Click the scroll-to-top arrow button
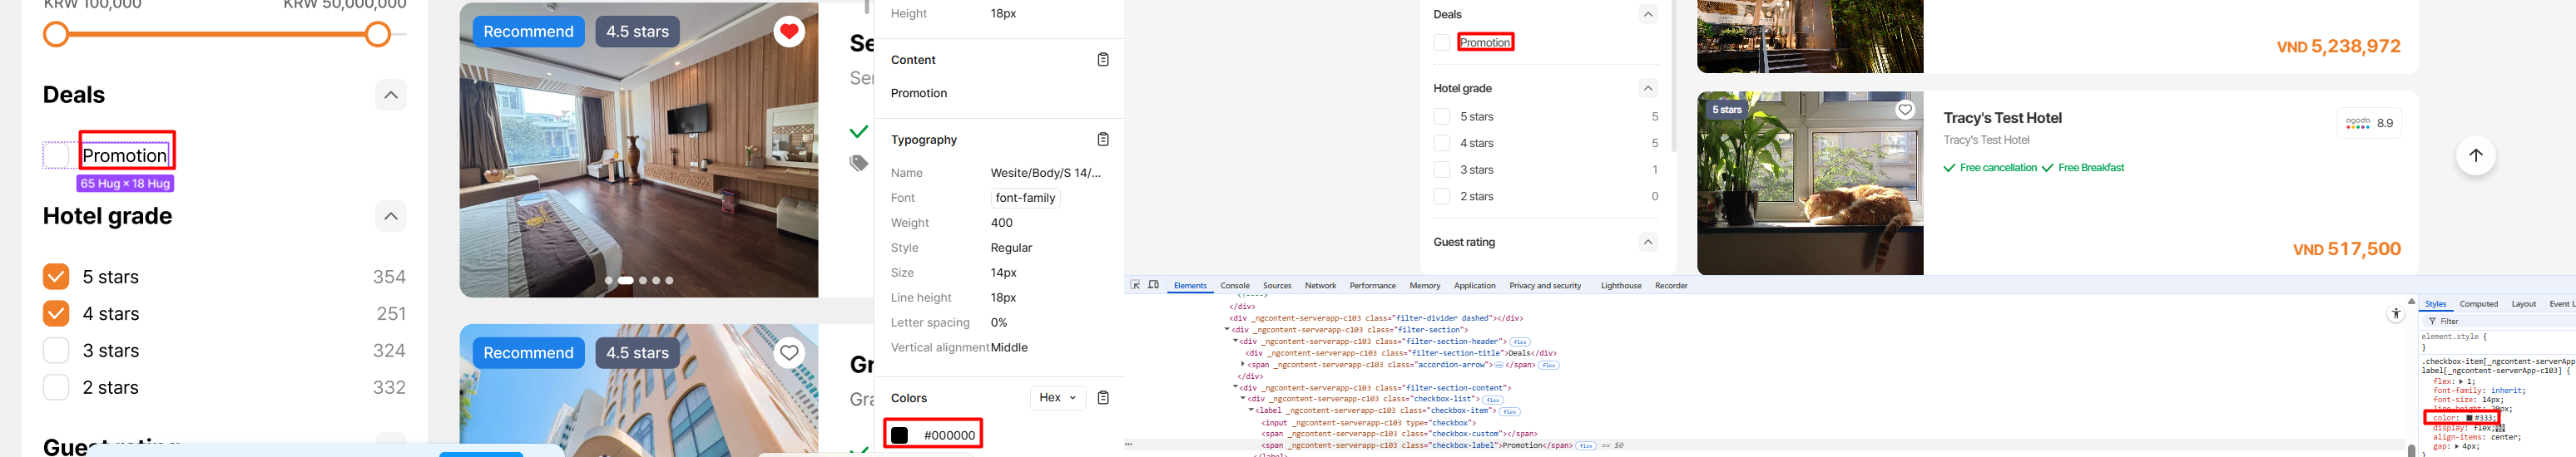Image resolution: width=2576 pixels, height=457 pixels. coord(2475,155)
